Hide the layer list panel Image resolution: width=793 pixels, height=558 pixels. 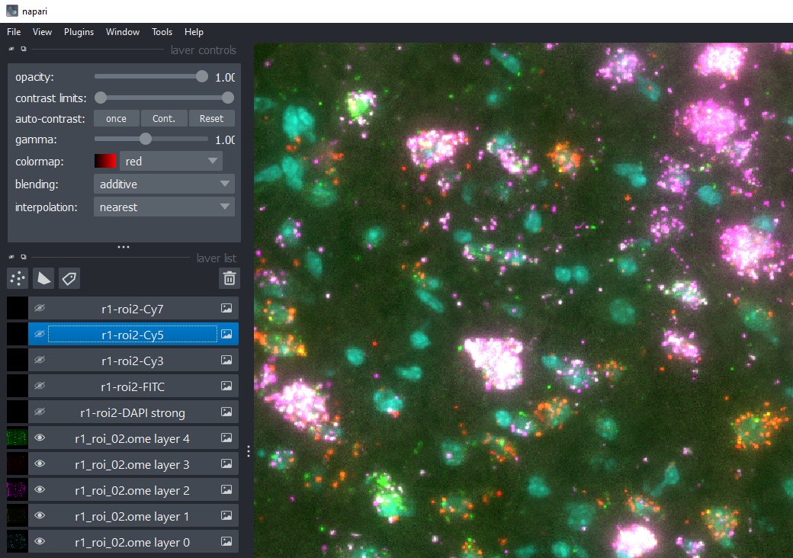tap(11, 258)
